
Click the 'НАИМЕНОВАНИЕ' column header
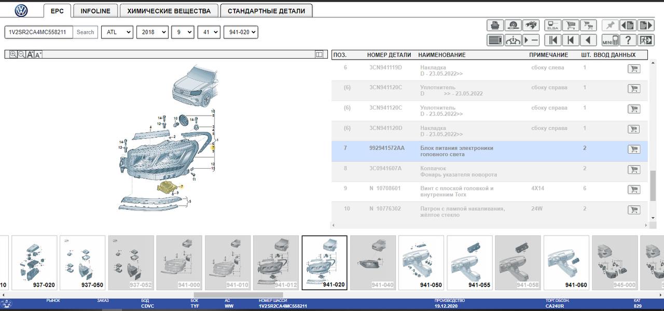(442, 55)
